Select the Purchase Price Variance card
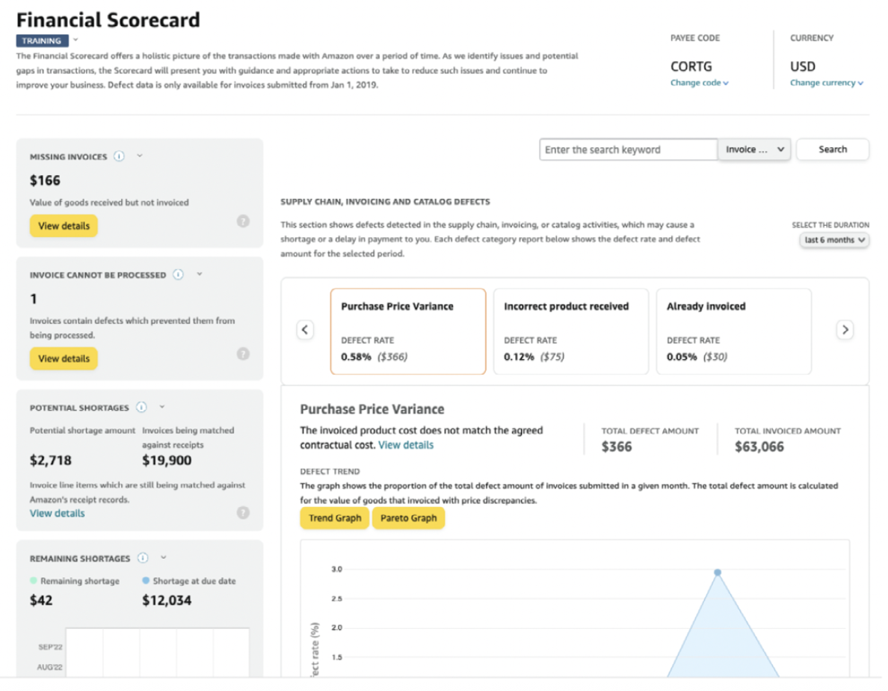Viewport: 888px width, 691px height. click(408, 331)
